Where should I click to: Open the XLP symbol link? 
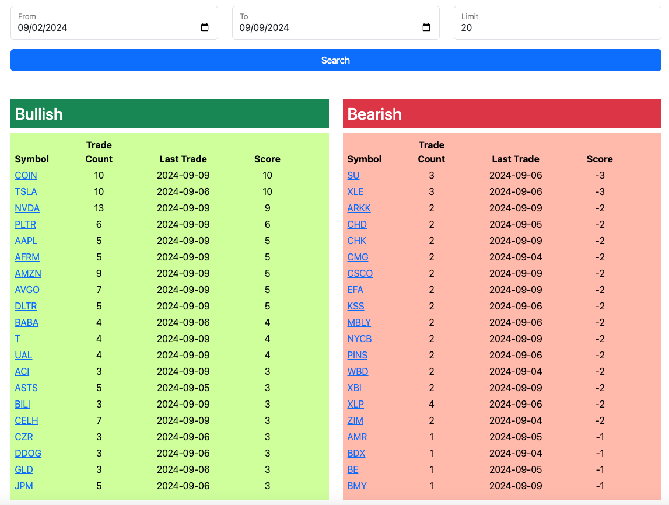pyautogui.click(x=356, y=404)
